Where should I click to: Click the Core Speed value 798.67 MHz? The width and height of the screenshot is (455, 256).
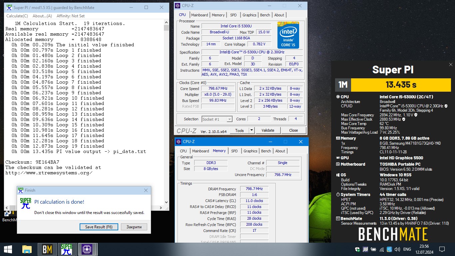[x=218, y=89]
